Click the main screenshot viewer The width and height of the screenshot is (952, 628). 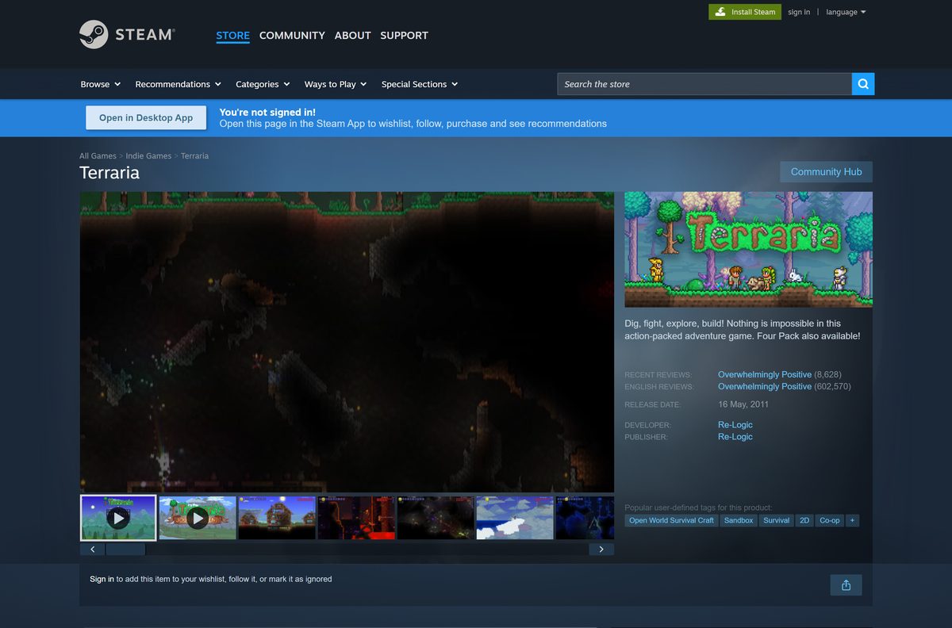tap(347, 342)
